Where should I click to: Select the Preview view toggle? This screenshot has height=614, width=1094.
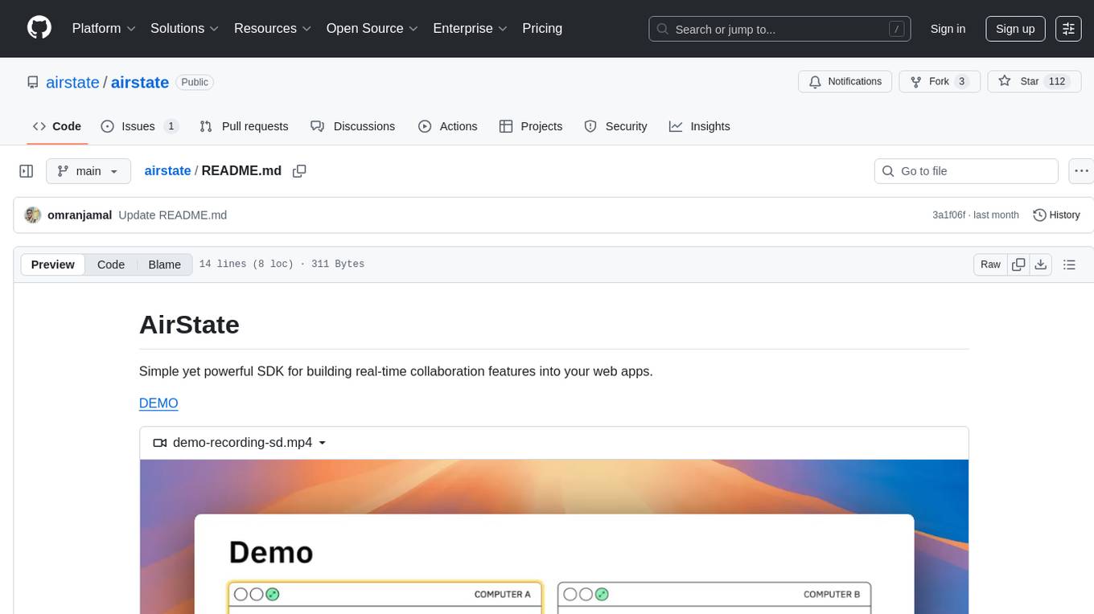53,264
